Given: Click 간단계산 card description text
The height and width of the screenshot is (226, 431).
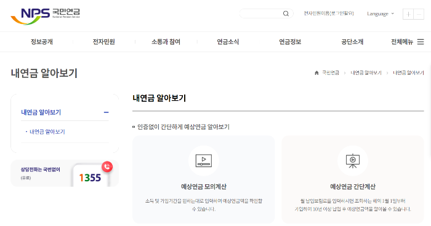Looking at the screenshot, I should tap(353, 205).
